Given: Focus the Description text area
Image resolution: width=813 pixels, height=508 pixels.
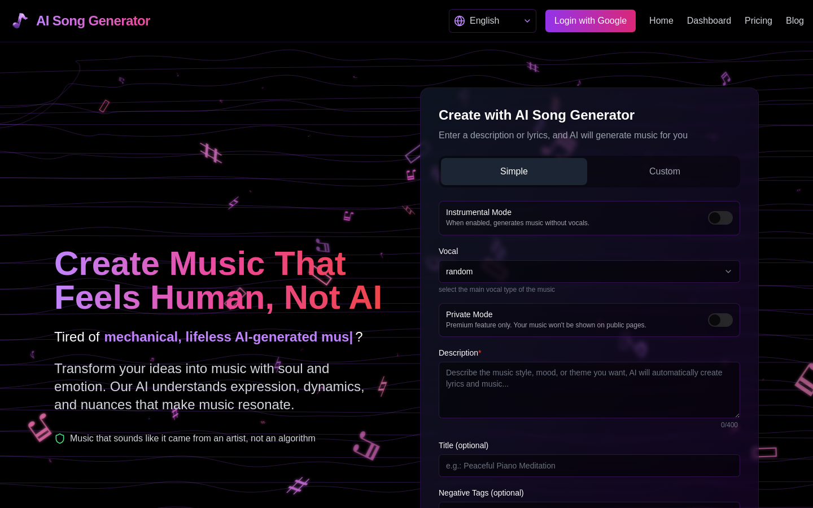Looking at the screenshot, I should point(589,390).
